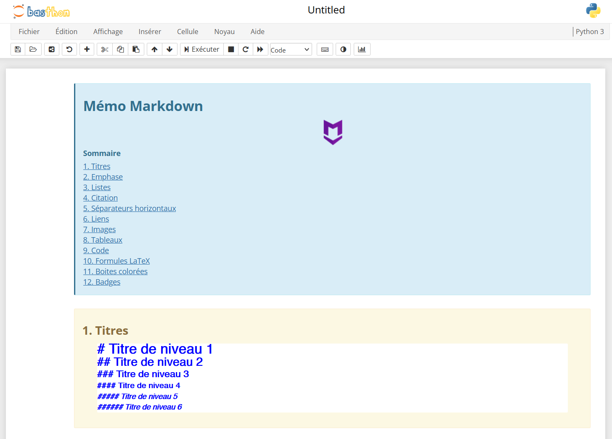Open the Code cell type dropdown
This screenshot has height=439, width=612.
coord(291,50)
